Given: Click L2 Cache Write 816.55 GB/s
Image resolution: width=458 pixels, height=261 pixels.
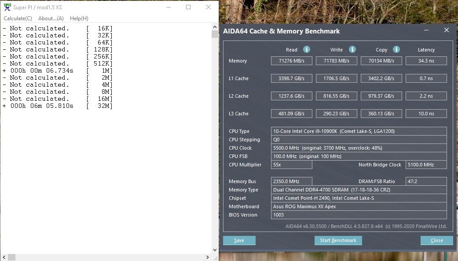Looking at the screenshot, I should click(x=337, y=96).
